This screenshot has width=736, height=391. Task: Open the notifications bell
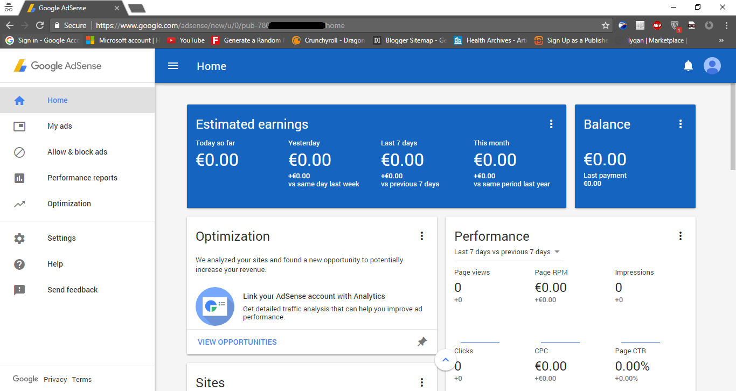pos(688,66)
